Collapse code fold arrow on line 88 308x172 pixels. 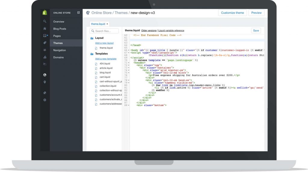click(129, 105)
